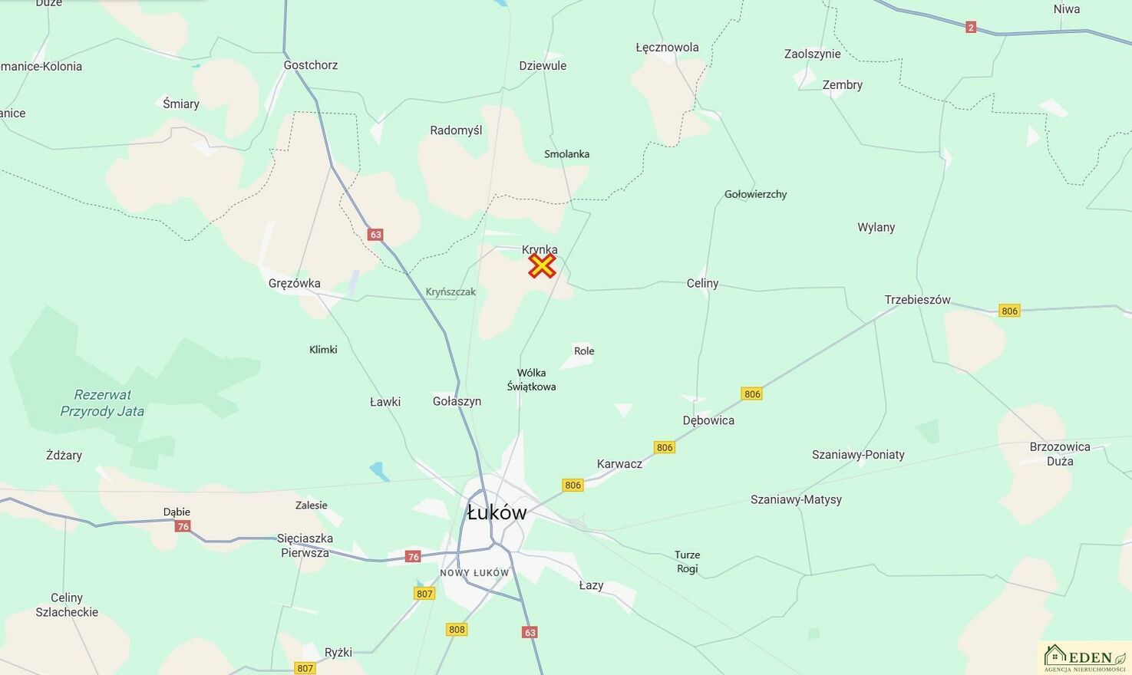
Task: Click the Rezerwat Przyrody Jata label
Action: [x=102, y=403]
